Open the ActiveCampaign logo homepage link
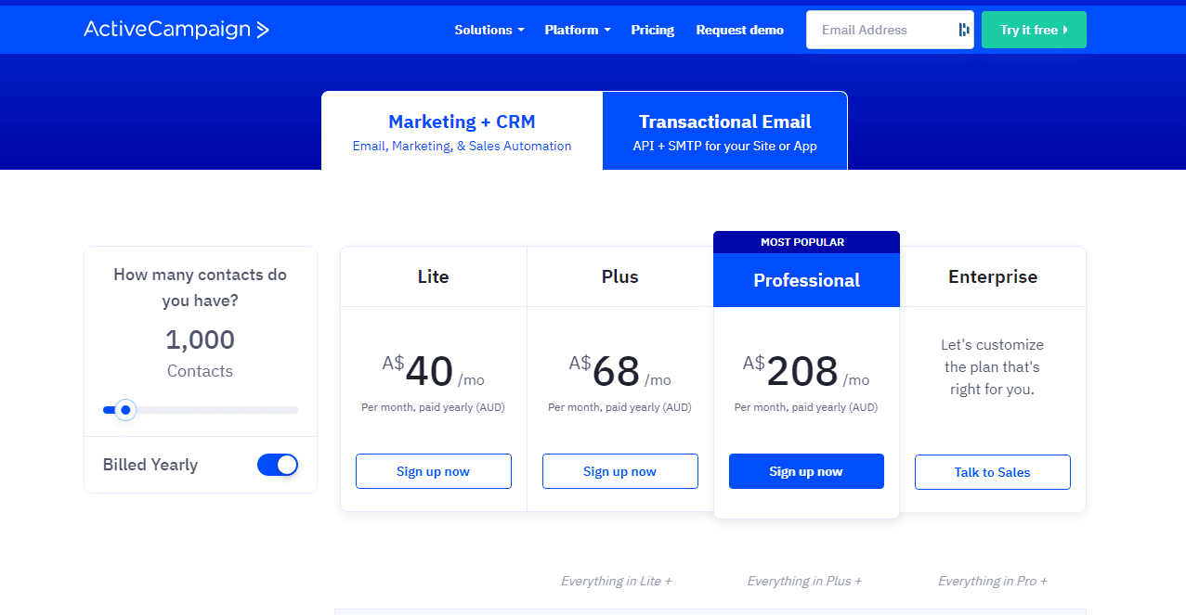 (176, 30)
